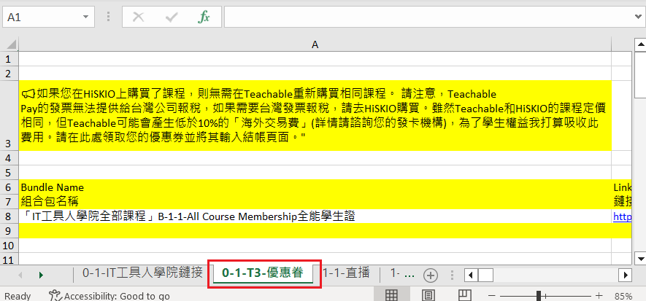Click the next sheet green arrow
Image resolution: width=646 pixels, height=301 pixels.
[x=41, y=275]
